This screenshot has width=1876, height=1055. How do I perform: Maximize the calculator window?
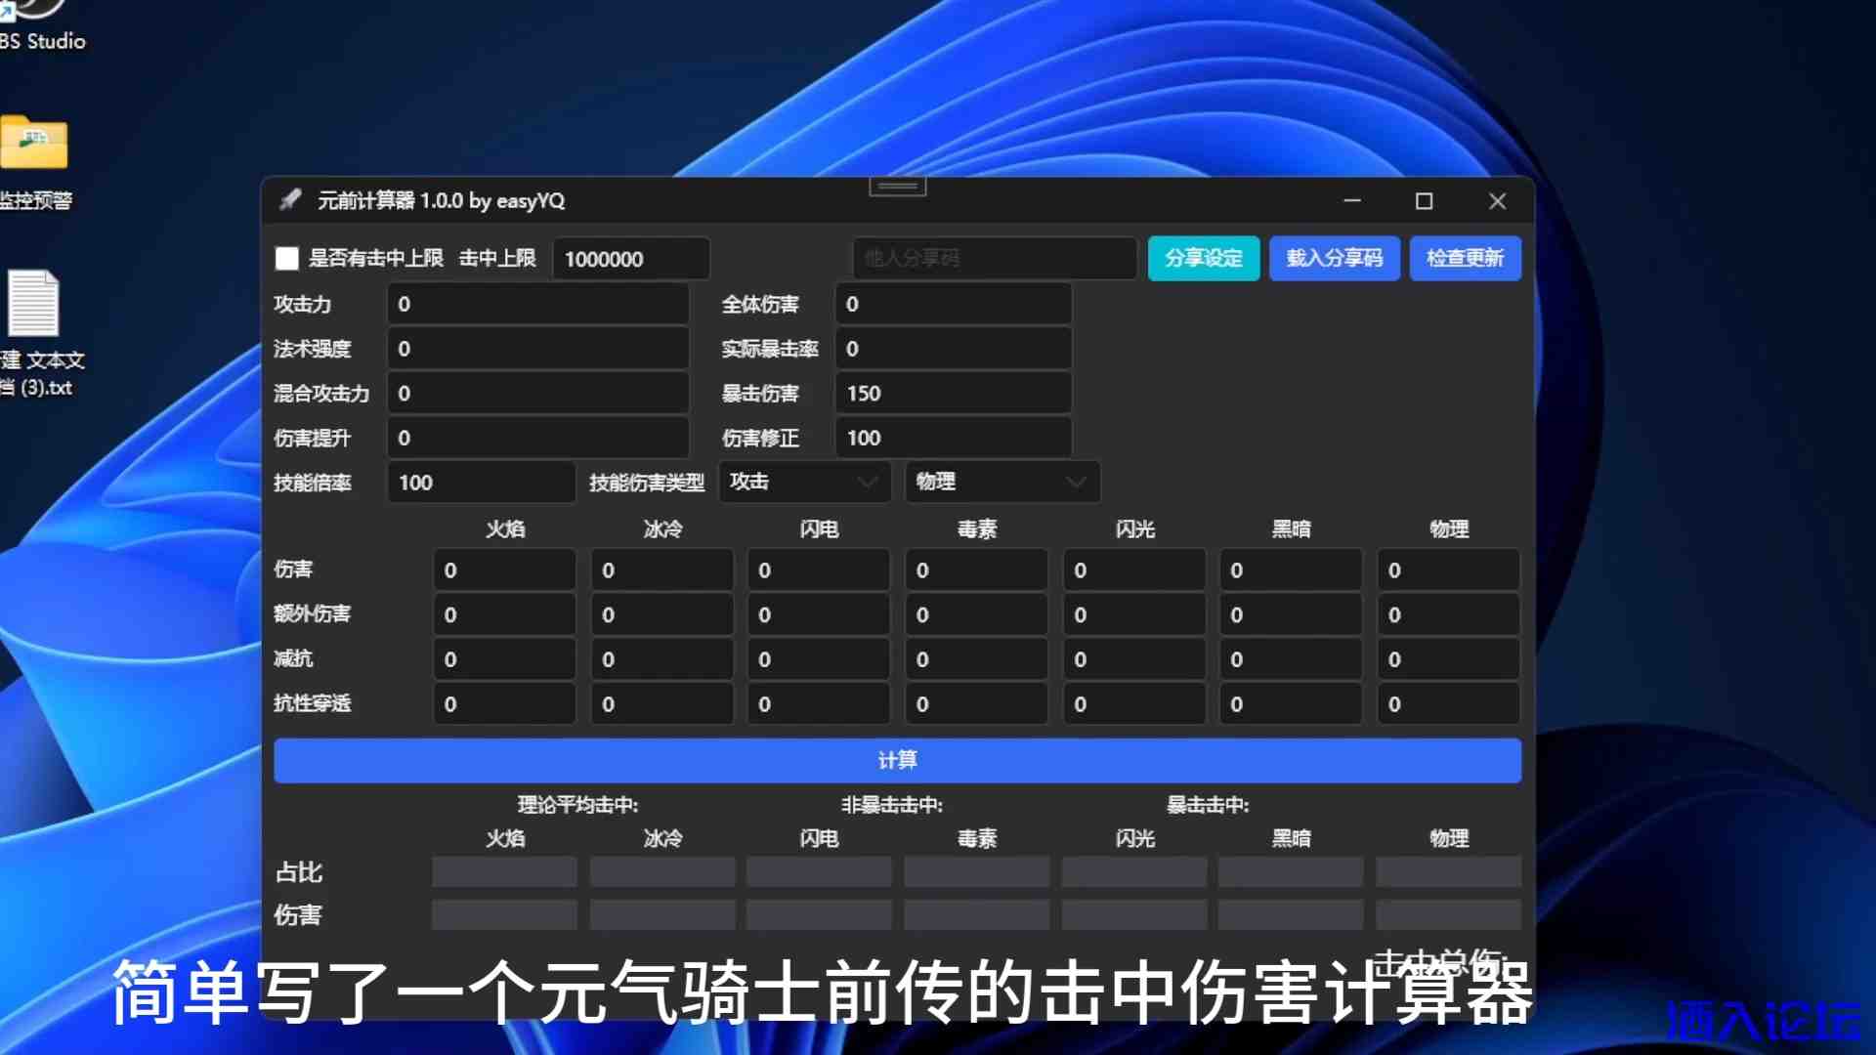coord(1424,201)
